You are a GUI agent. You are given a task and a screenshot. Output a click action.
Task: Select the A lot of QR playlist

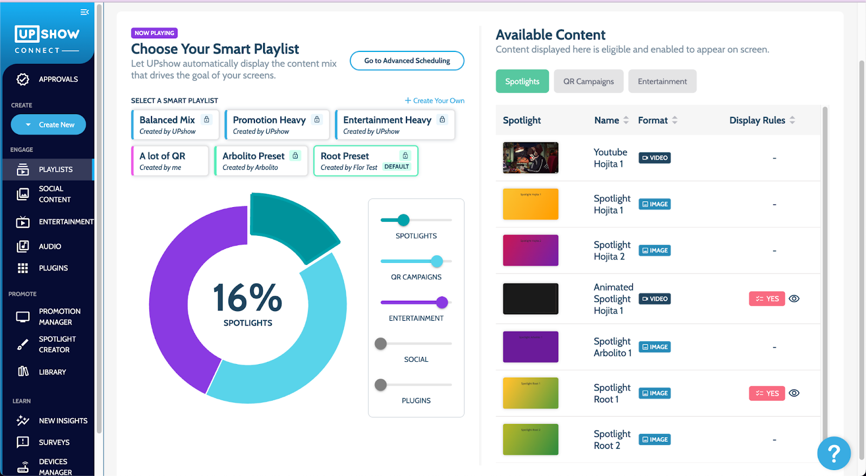click(x=170, y=161)
